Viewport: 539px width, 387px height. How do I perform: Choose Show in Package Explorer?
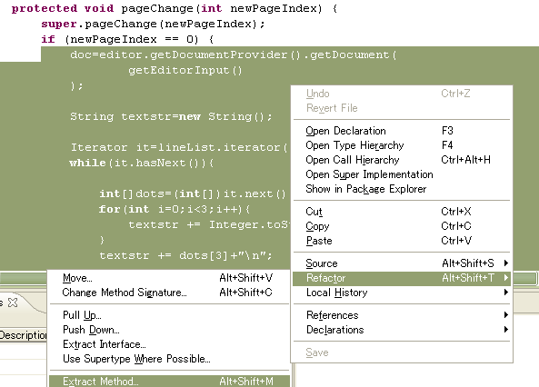[x=402, y=189]
